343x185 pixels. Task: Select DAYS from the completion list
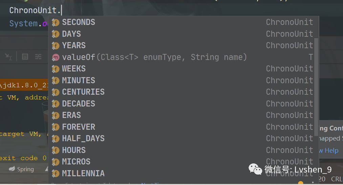click(71, 34)
